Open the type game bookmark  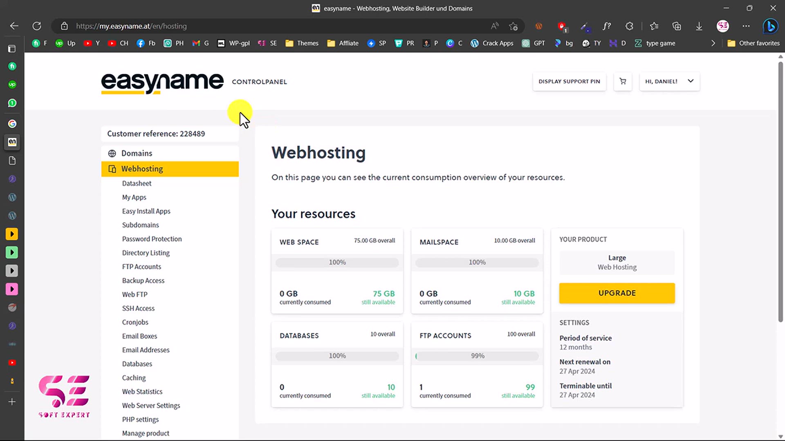point(655,43)
